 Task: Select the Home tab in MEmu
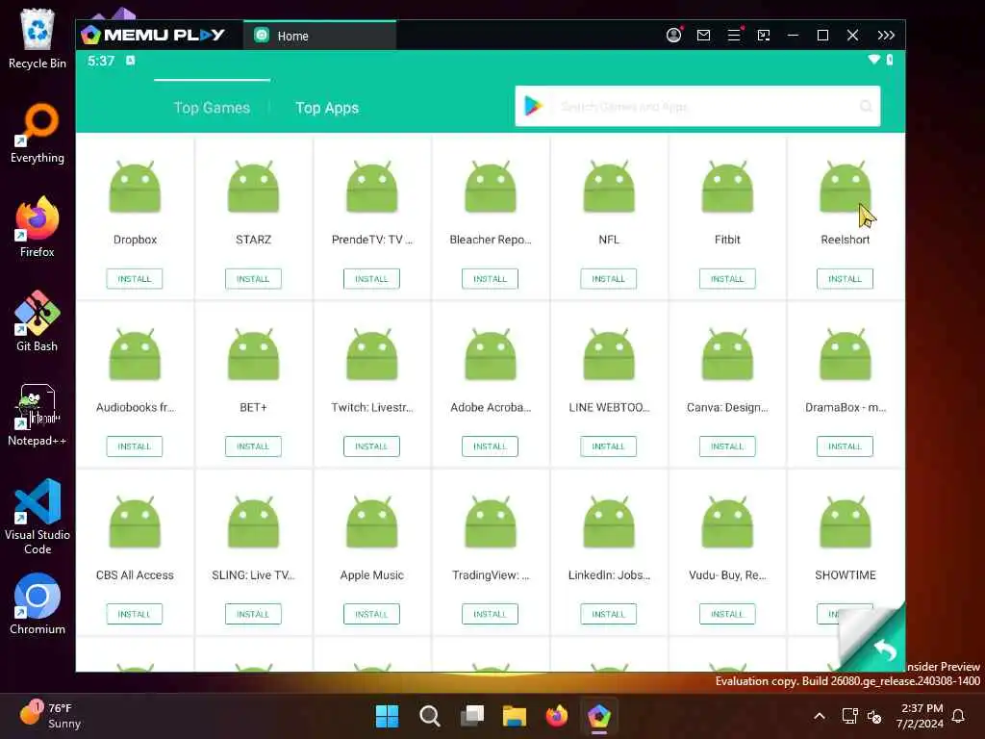319,36
